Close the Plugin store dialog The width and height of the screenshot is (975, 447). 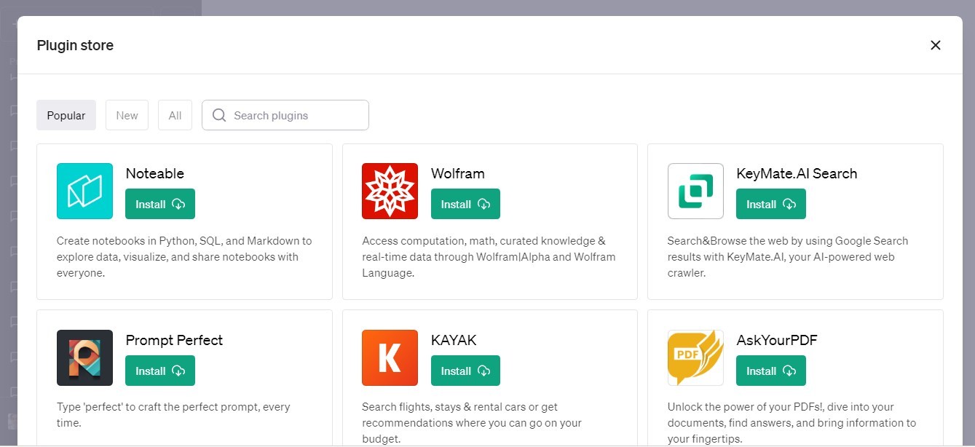click(x=935, y=45)
